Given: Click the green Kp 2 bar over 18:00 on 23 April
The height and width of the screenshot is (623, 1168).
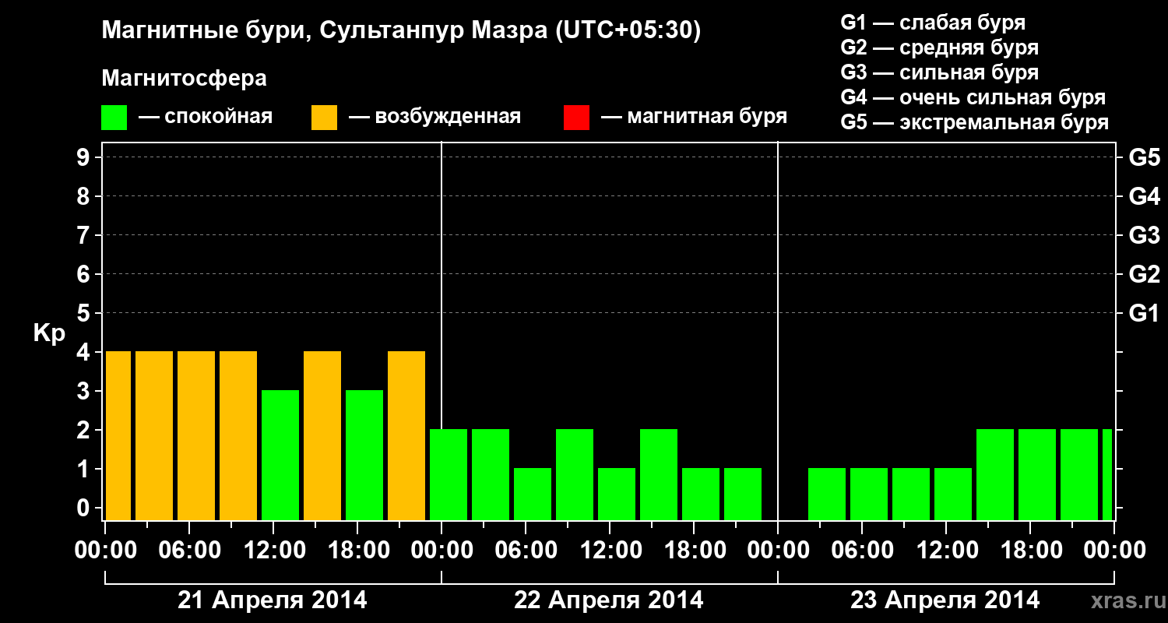Looking at the screenshot, I should [1037, 474].
